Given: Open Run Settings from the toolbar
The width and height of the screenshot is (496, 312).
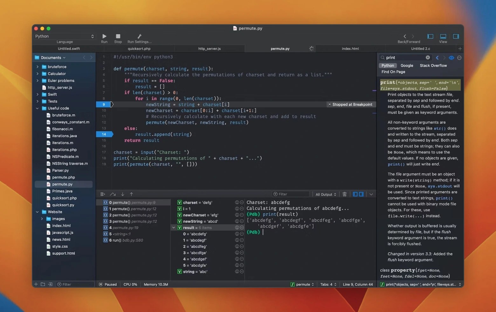Looking at the screenshot, I should pyautogui.click(x=139, y=36).
